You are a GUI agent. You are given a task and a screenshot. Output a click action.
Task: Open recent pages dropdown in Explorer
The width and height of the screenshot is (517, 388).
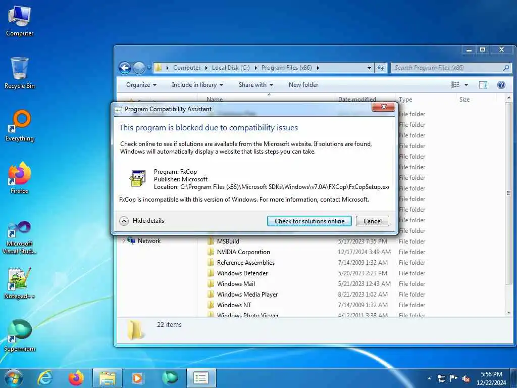[149, 68]
